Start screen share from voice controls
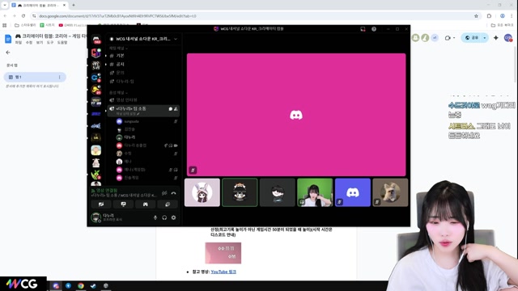 point(123,205)
